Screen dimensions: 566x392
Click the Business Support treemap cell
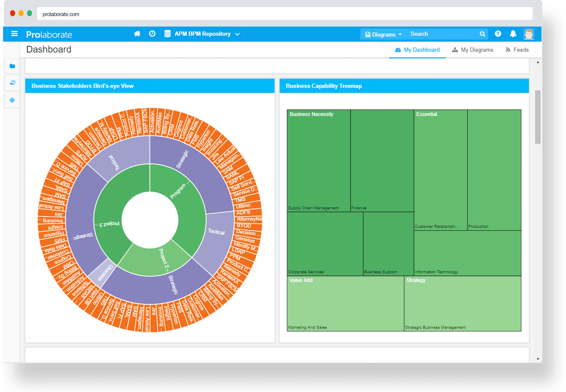tap(388, 243)
